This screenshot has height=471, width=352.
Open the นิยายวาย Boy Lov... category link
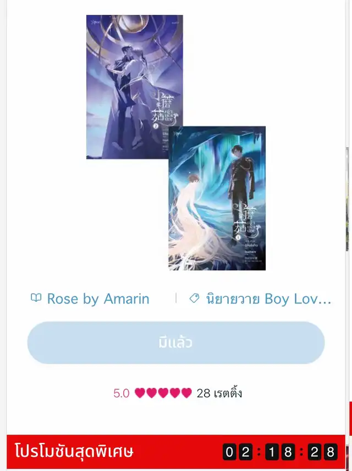pos(268,299)
